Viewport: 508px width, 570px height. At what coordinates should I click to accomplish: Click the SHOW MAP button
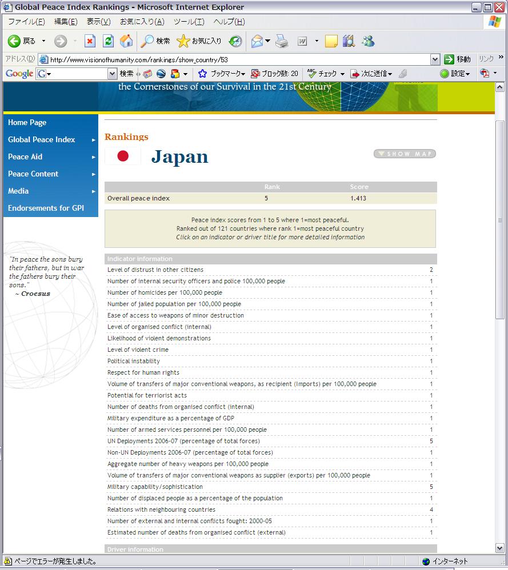click(x=405, y=154)
